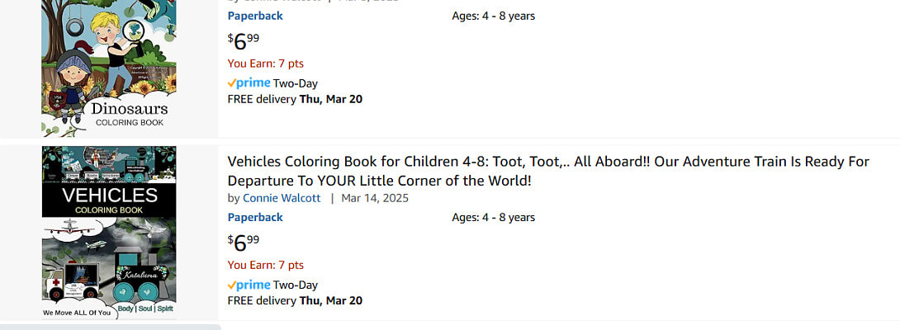This screenshot has height=330, width=900.
Task: Click FREE delivery Thu, Mar 20 on Vehicles listing
Action: pos(295,300)
